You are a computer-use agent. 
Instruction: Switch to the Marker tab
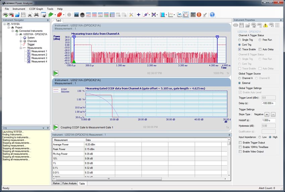[x=56, y=184]
